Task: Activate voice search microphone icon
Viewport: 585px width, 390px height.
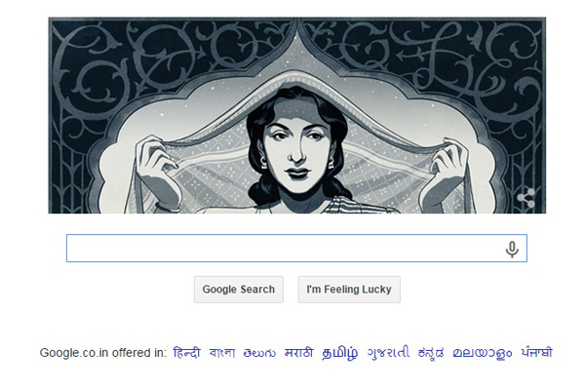Action: pyautogui.click(x=512, y=249)
